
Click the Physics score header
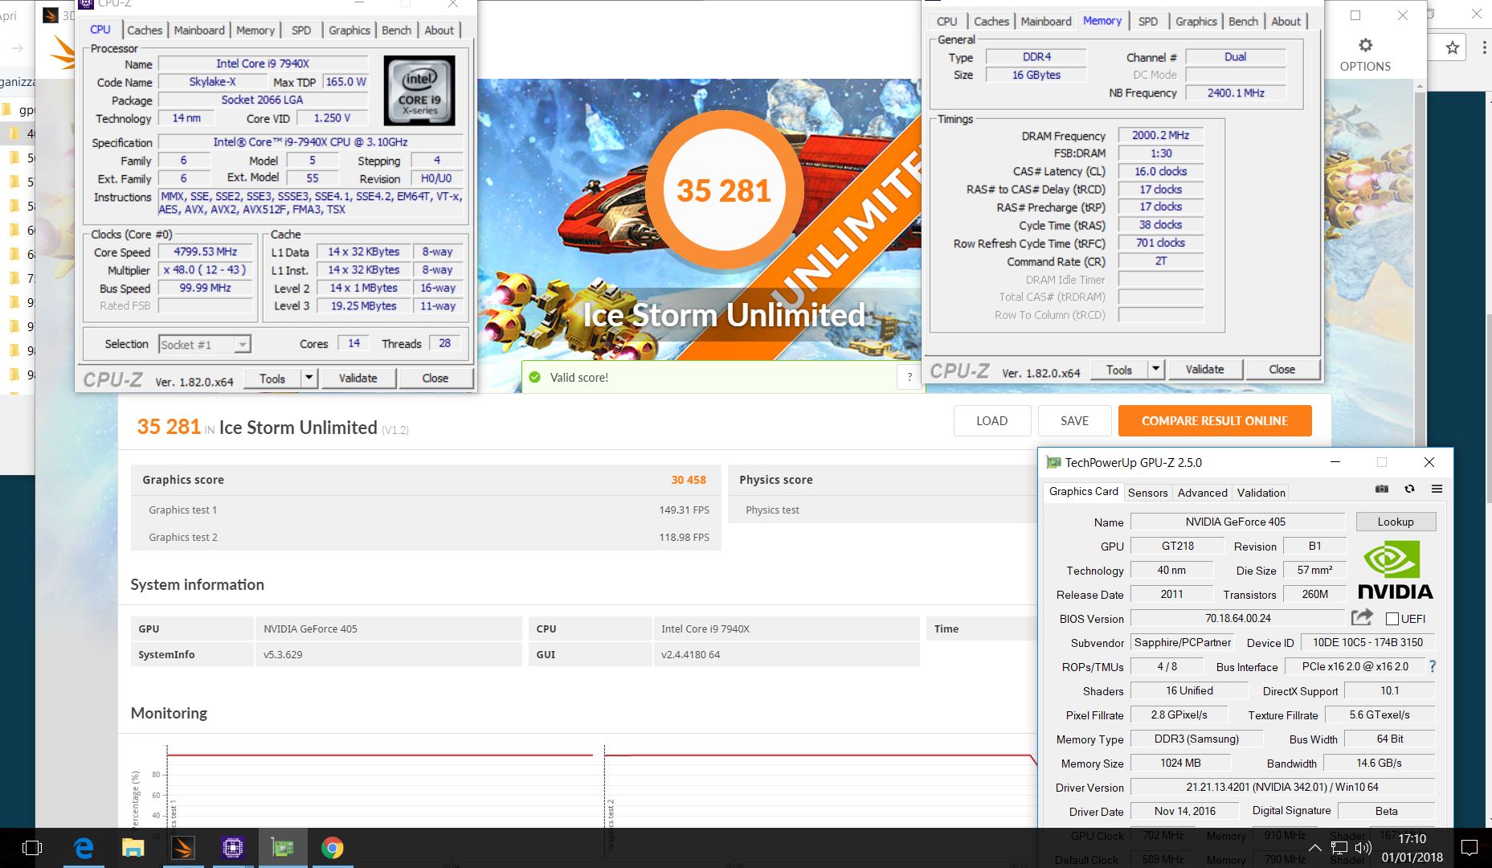(x=775, y=480)
